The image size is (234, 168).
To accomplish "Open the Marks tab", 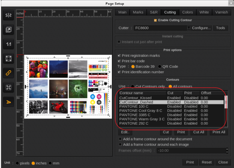I will [138, 12].
